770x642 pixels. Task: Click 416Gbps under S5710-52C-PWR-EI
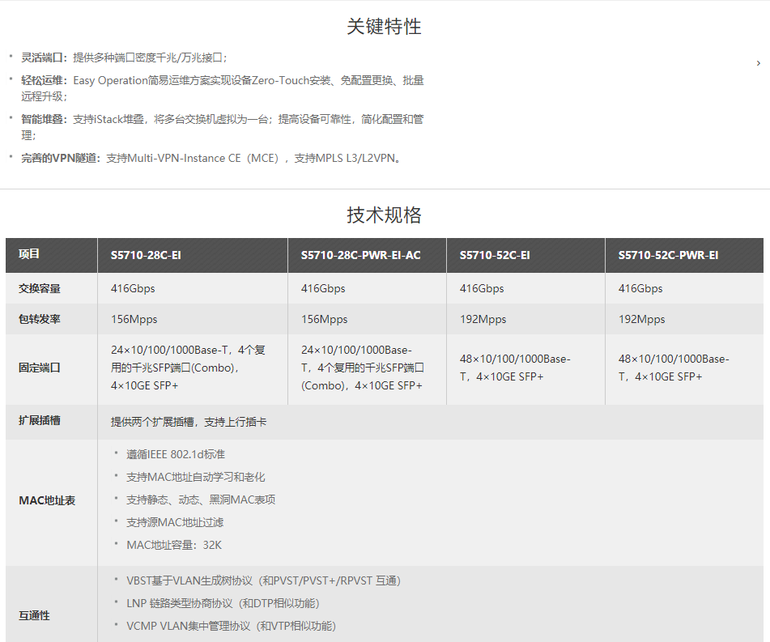[x=640, y=288]
